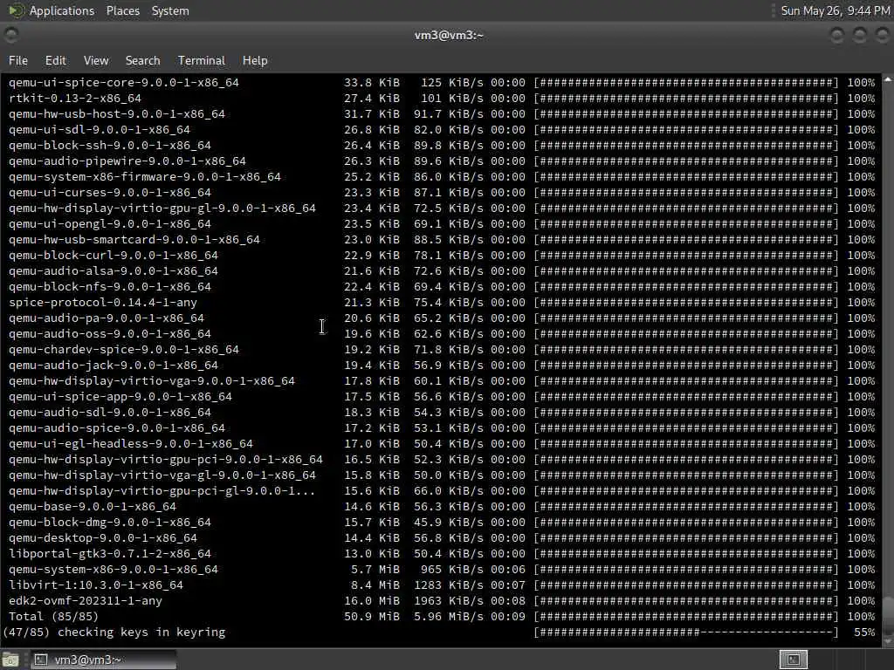The image size is (894, 670).
Task: Open the View menu
Action: 96,60
